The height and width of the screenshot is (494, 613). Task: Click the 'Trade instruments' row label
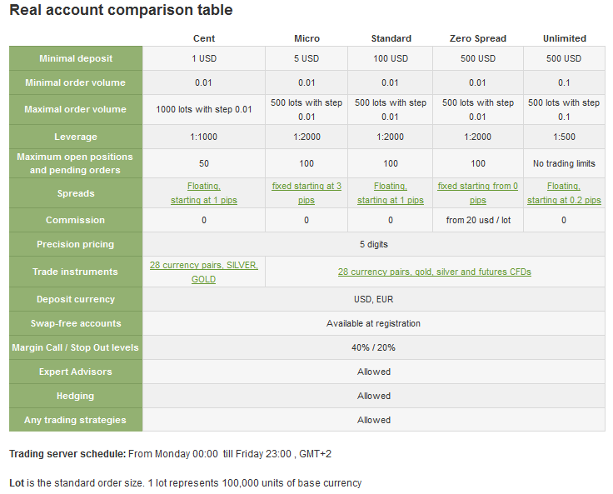pos(76,272)
